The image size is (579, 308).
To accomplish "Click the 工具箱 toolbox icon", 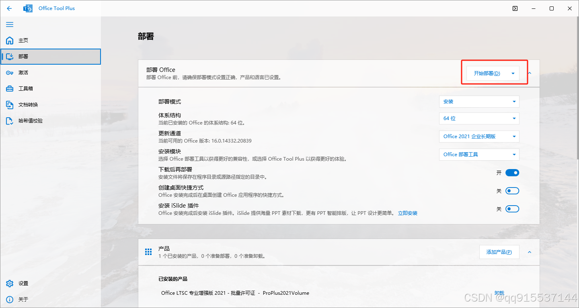I will tap(10, 89).
